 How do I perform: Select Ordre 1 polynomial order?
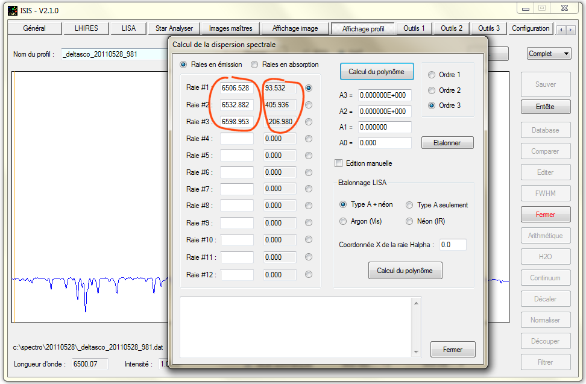pos(432,75)
